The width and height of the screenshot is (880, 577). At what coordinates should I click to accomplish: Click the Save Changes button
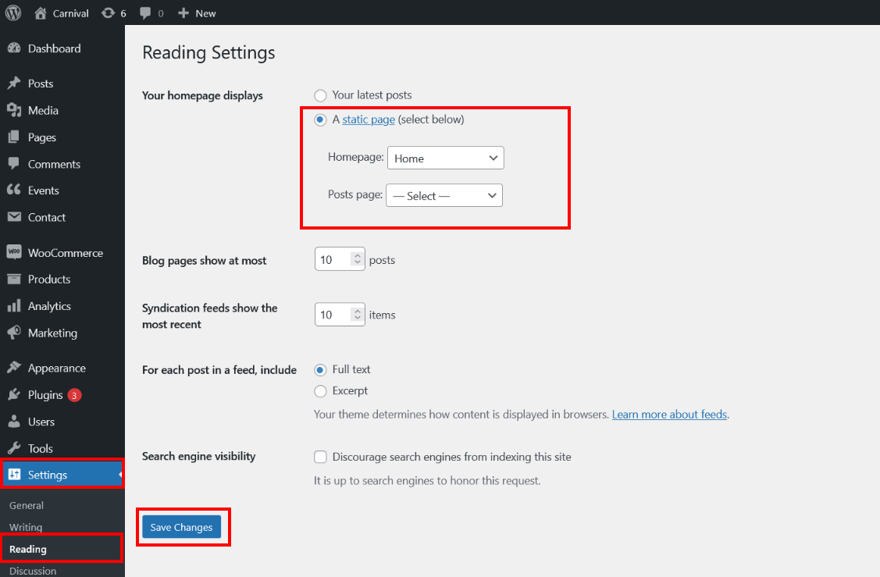click(181, 527)
